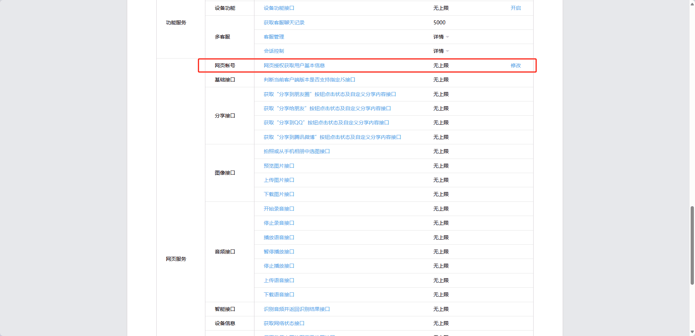Image resolution: width=695 pixels, height=336 pixels.
Task: Open 判断当前客户端版本是否支持指定JS接口 link
Action: tap(309, 80)
